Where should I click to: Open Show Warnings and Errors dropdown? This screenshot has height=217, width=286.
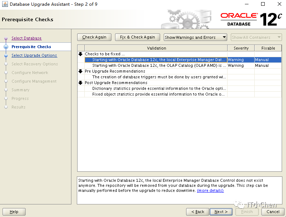point(195,37)
